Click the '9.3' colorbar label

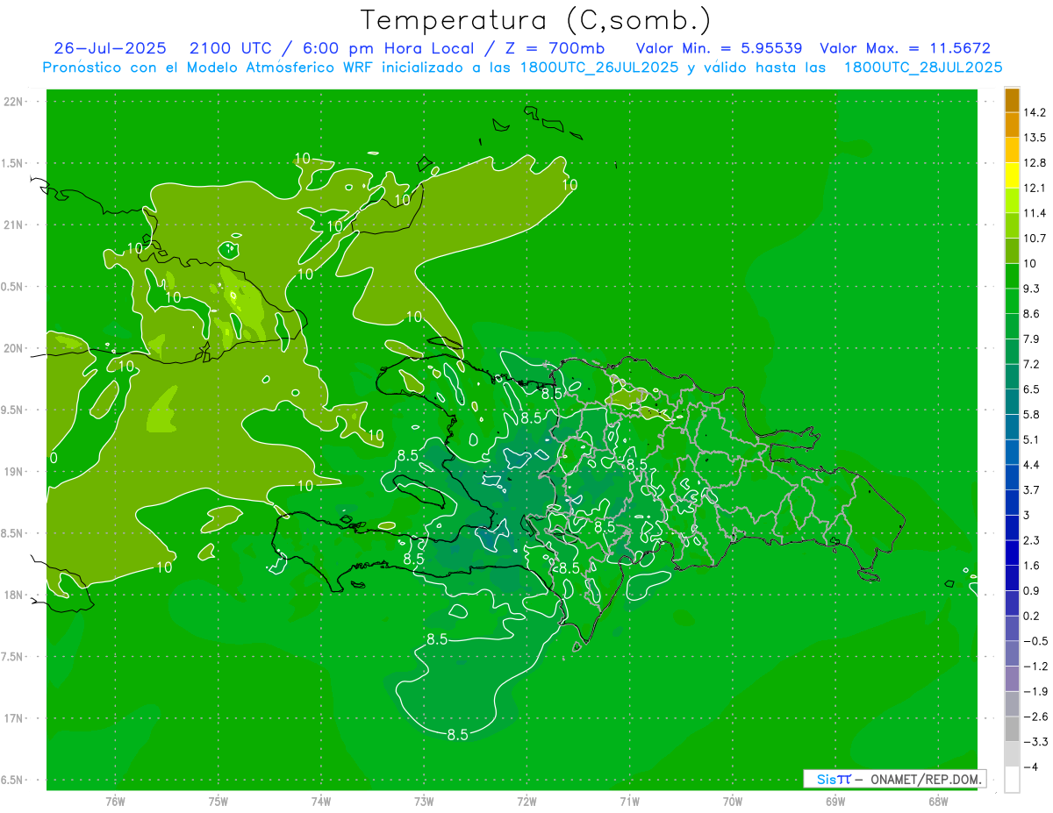pos(1032,289)
